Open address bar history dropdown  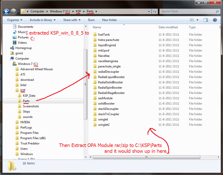pos(149,11)
